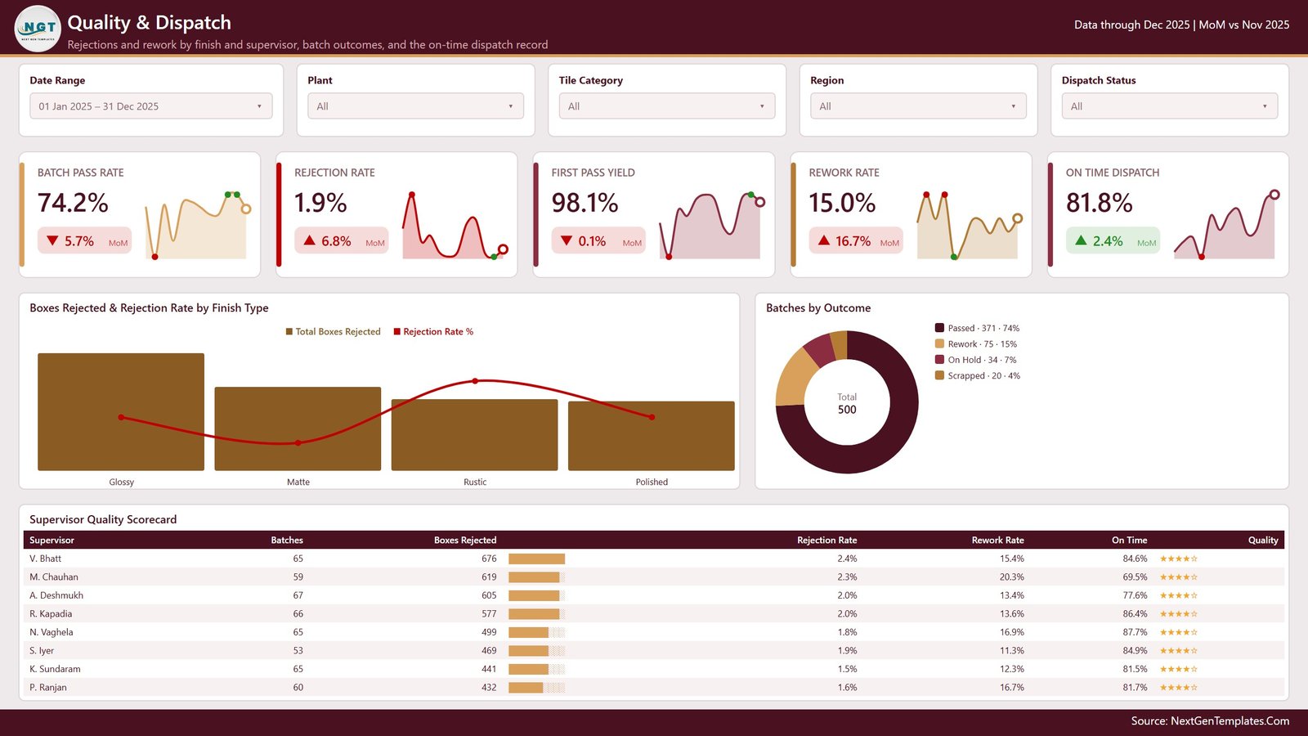This screenshot has height=736, width=1308.
Task: Select the Batch Pass Rate sparkline
Action: coord(197,226)
